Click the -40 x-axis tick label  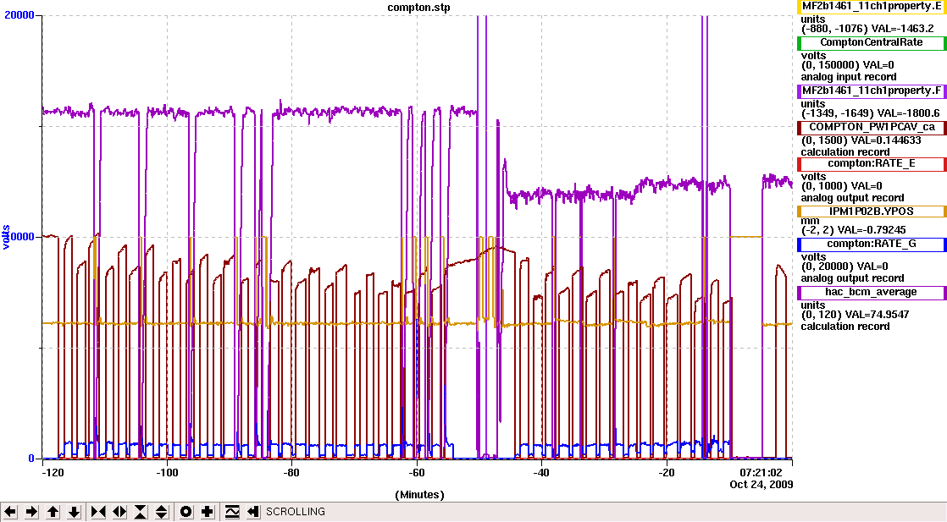tap(541, 473)
